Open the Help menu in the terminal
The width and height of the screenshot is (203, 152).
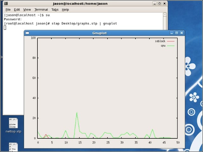[65, 10]
